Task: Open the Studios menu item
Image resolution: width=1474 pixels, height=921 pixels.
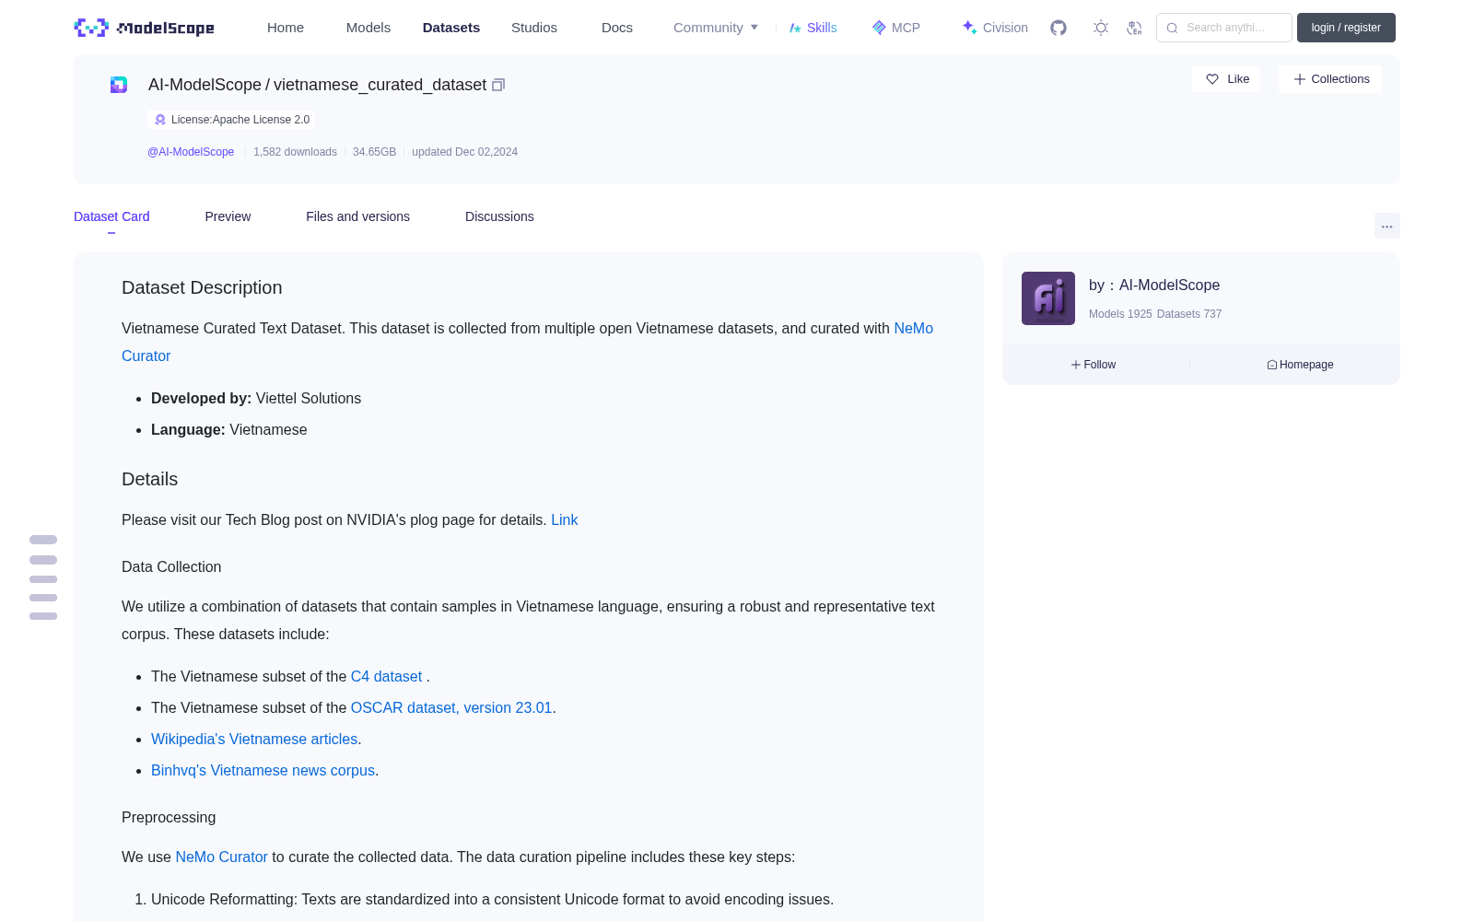Action: coord(534,28)
